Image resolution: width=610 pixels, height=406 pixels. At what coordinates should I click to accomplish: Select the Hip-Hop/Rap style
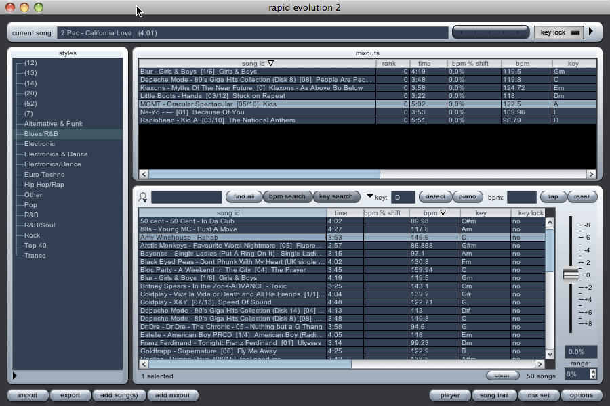click(44, 185)
